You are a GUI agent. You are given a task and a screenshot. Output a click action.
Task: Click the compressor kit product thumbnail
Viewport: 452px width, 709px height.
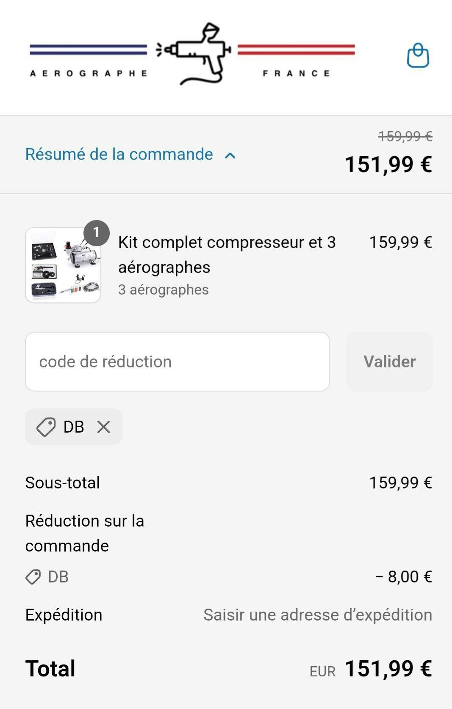tap(63, 266)
